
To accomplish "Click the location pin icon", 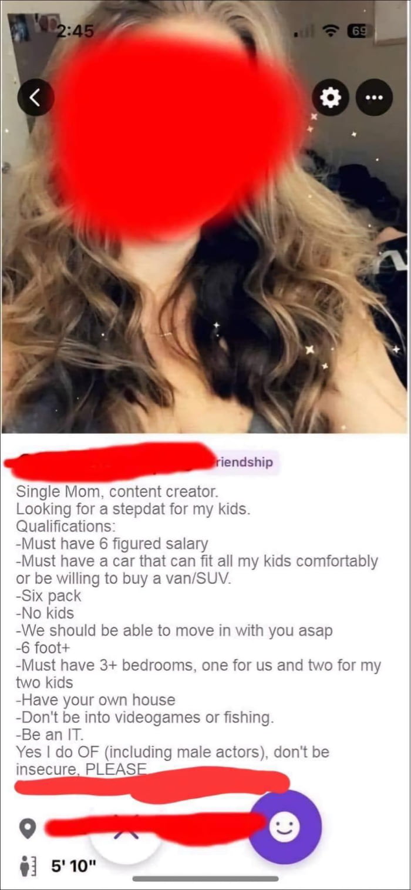I will click(x=26, y=829).
